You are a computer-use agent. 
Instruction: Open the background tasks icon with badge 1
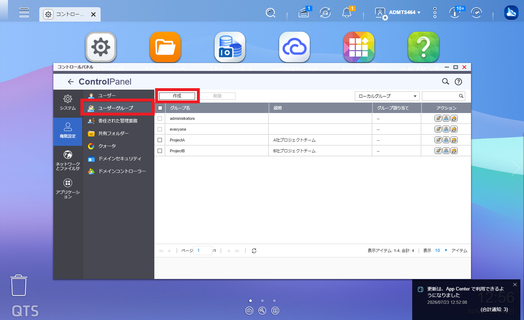(304, 13)
